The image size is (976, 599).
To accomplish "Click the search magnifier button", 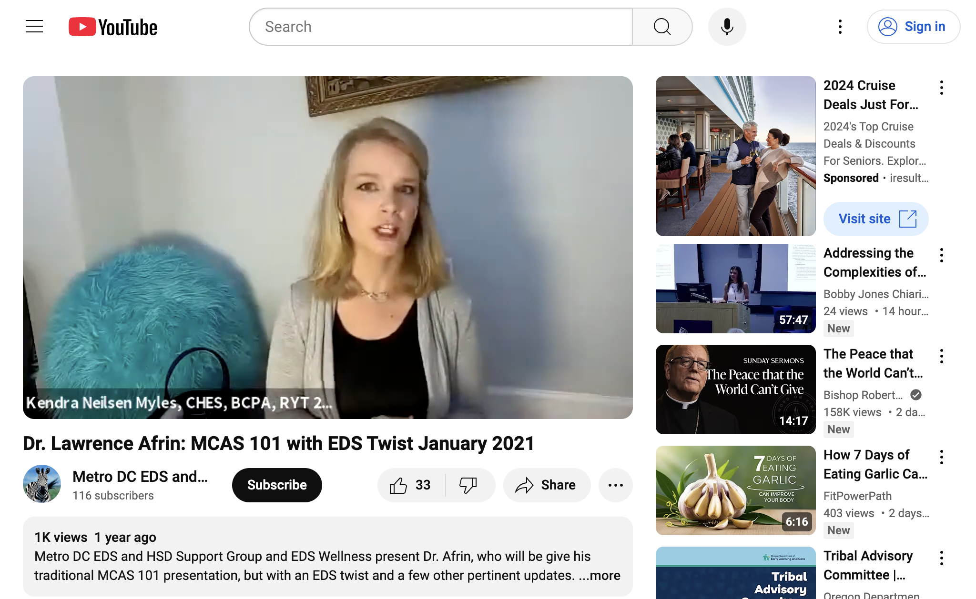I will click(662, 27).
